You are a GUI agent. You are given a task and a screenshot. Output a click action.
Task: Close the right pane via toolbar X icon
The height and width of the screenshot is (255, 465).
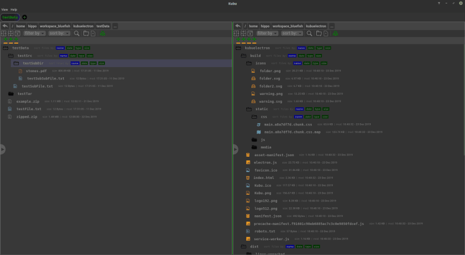click(x=250, y=34)
